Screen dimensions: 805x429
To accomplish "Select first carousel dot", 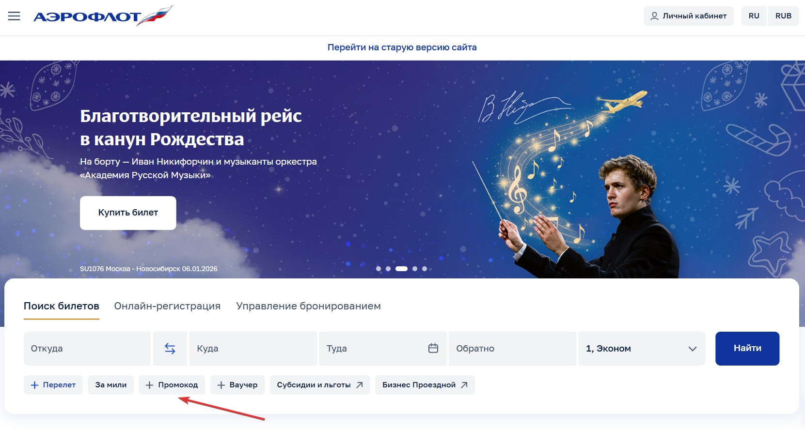I will [x=379, y=269].
